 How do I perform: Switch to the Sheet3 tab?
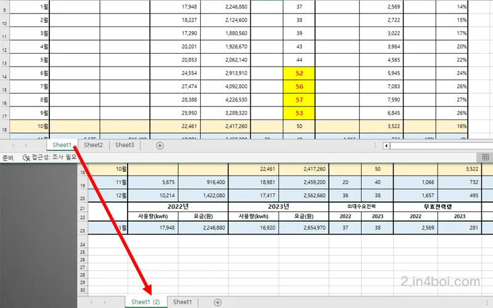(x=124, y=145)
